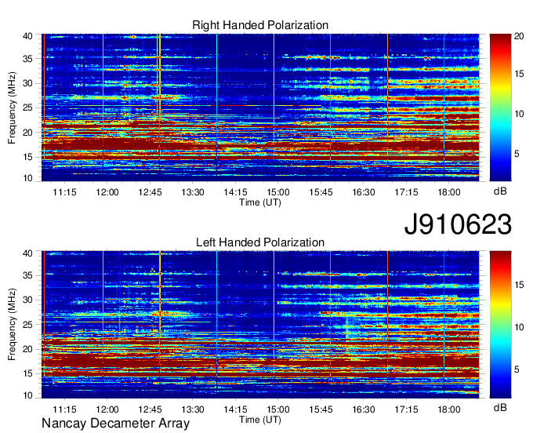Screen dimensions: 533x433
Task: Click 'Frequency (MHz)' label of Right Handed plot
Action: pos(12,107)
